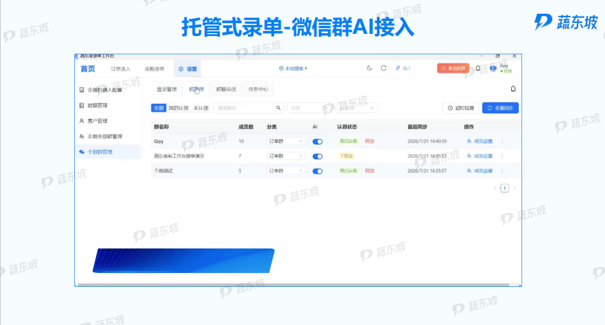Select the 全部 filter
This screenshot has width=605, height=325.
coord(159,108)
